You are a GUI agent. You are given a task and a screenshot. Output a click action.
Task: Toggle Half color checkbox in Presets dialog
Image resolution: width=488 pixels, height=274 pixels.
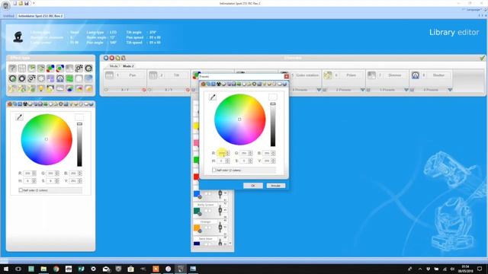click(x=214, y=170)
